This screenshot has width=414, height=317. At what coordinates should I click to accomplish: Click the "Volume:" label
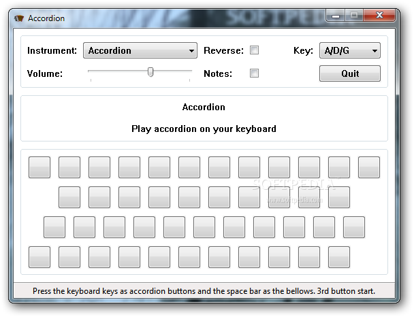[x=45, y=73]
